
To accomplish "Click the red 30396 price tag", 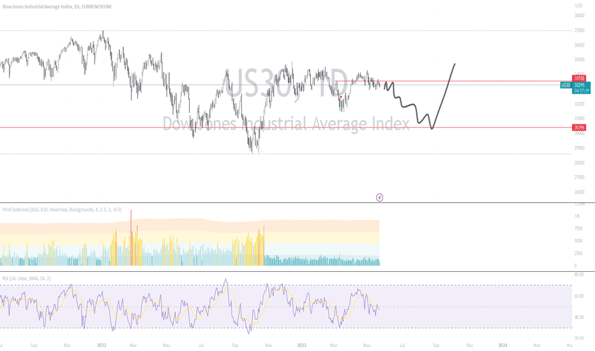I will 579,128.
